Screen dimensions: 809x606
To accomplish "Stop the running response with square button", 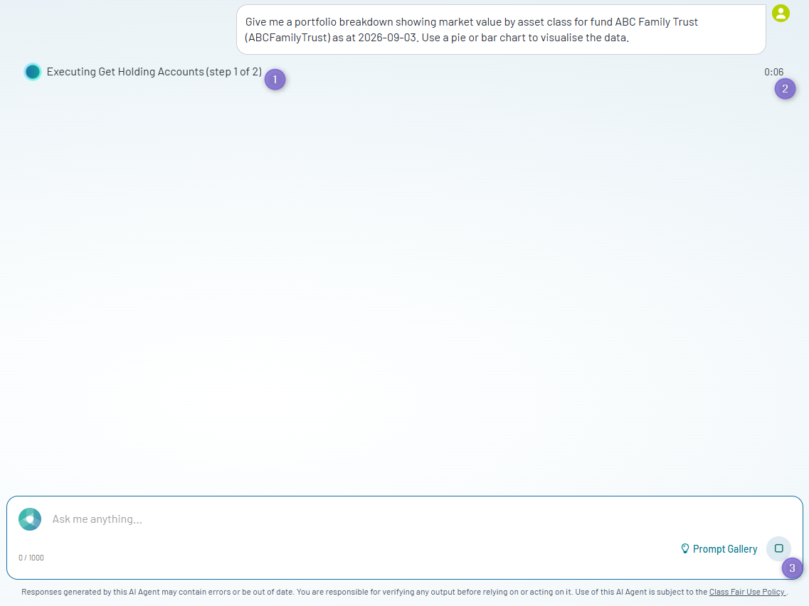I will pyautogui.click(x=778, y=548).
